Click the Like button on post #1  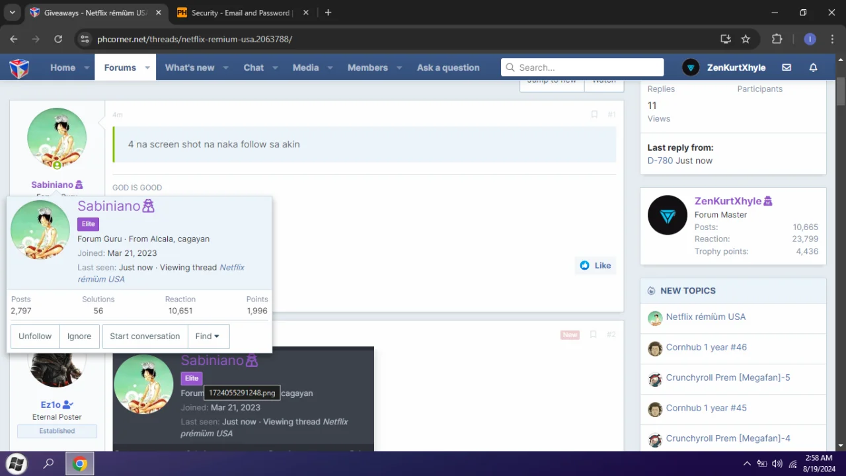[595, 265]
